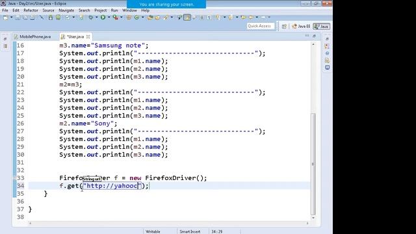The height and width of the screenshot is (234, 416).
Task: Click the Run Last Tool icon
Action: (115, 18)
